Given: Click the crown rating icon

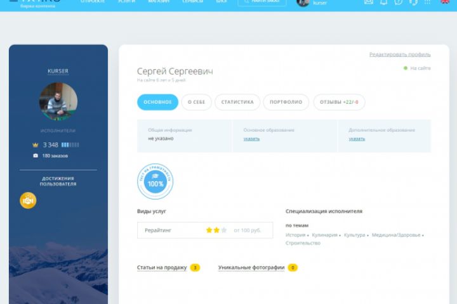Looking at the screenshot, I should coord(36,145).
